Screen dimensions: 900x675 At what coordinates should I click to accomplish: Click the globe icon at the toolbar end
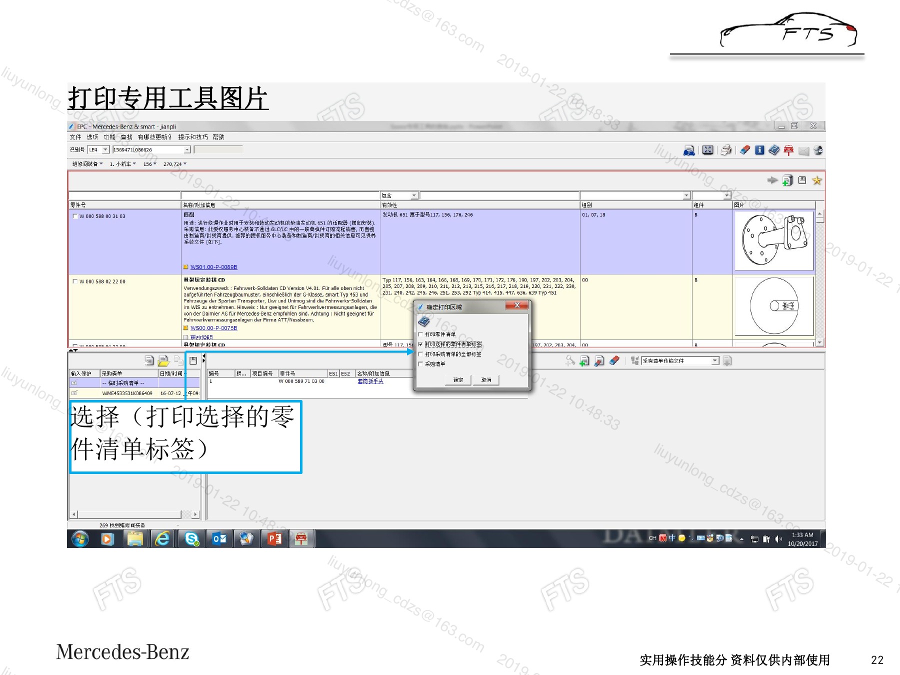818,150
